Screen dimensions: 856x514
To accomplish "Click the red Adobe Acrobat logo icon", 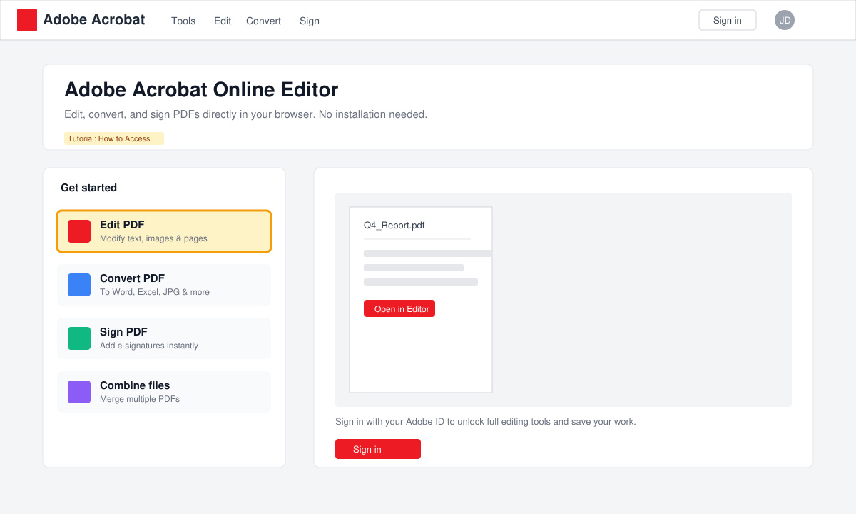I will [x=27, y=20].
